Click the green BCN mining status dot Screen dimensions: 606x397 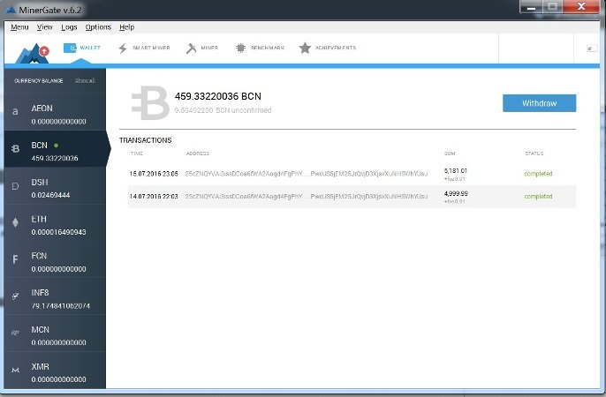(x=57, y=146)
